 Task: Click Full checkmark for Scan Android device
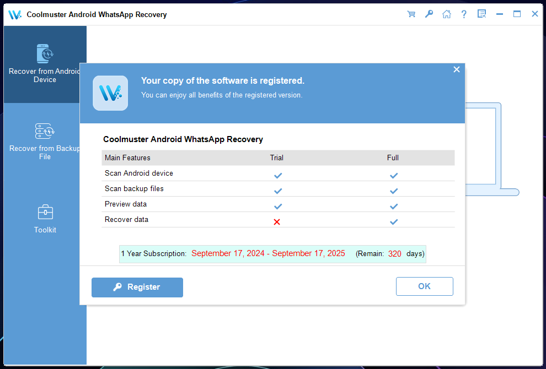(x=393, y=175)
